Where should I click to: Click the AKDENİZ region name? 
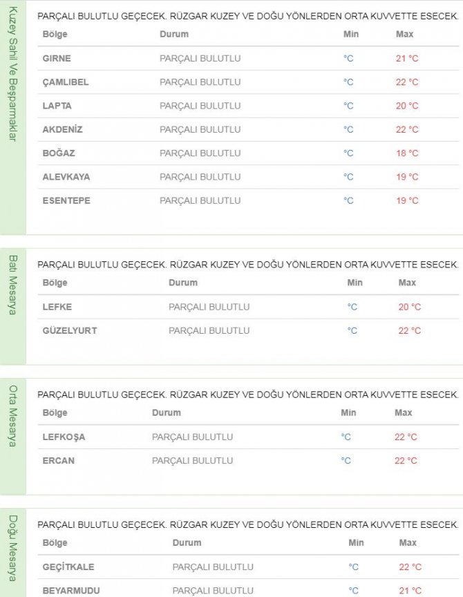pyautogui.click(x=62, y=129)
